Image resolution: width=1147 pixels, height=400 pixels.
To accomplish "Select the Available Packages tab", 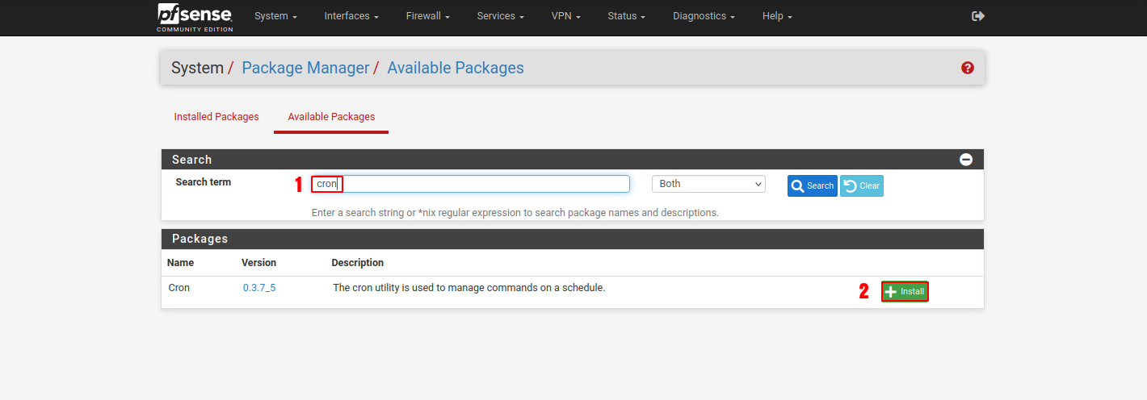I will pyautogui.click(x=331, y=117).
